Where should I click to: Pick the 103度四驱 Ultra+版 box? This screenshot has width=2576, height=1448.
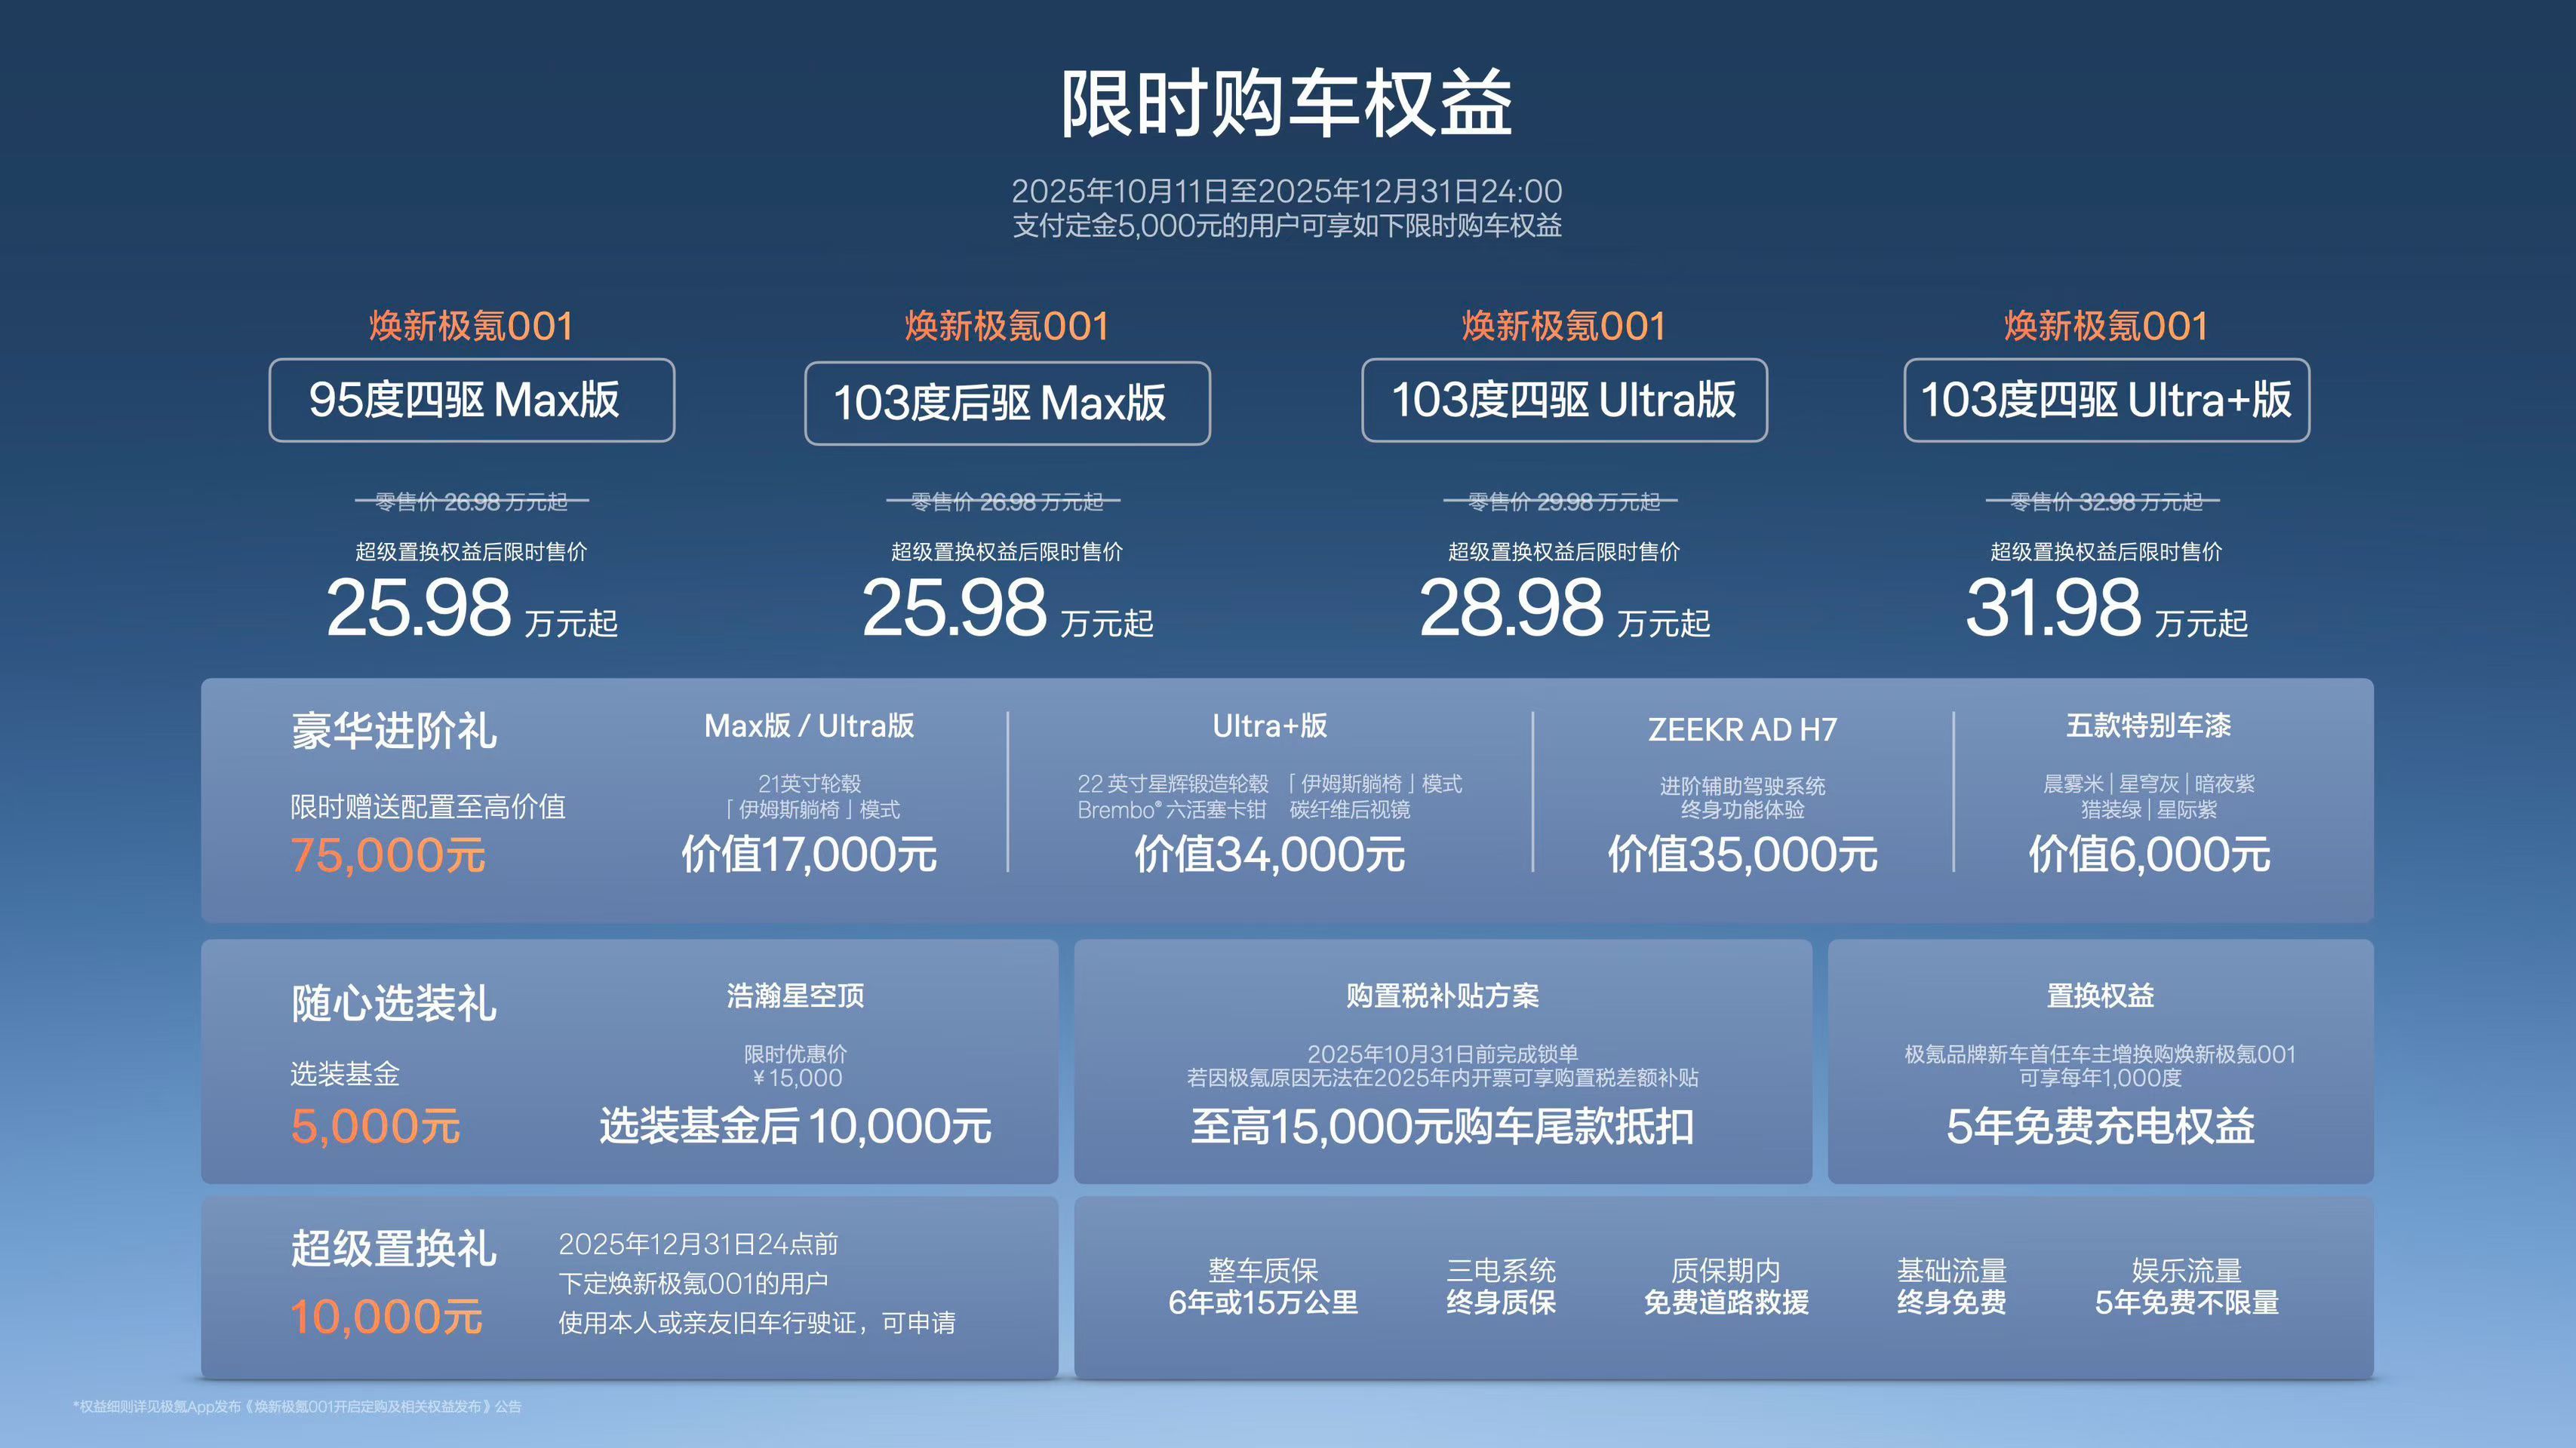pyautogui.click(x=2106, y=400)
